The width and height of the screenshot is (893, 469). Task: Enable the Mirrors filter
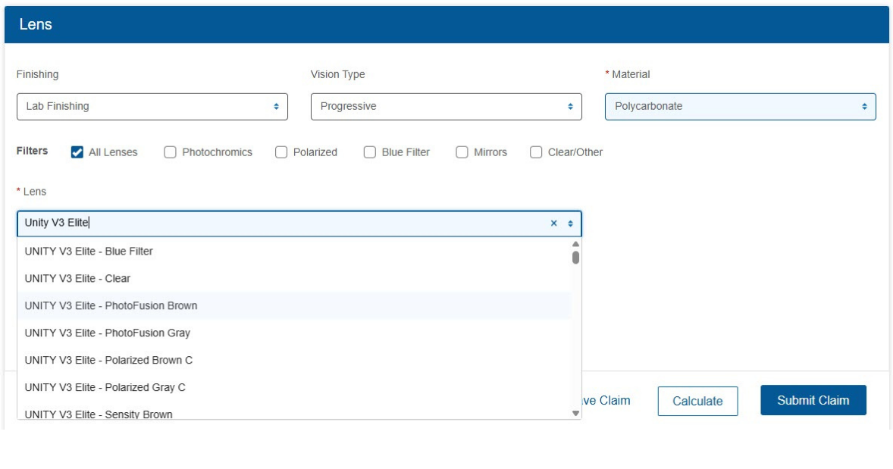pos(462,152)
